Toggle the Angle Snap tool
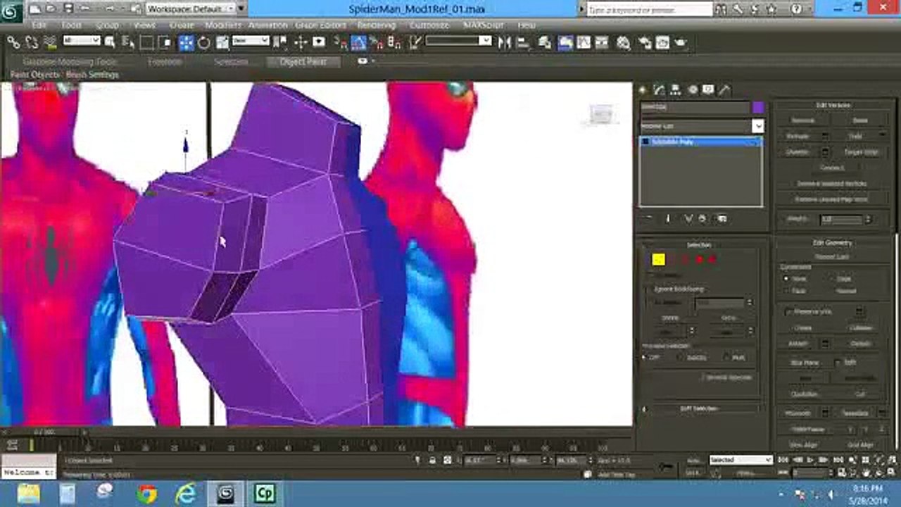 pos(359,42)
